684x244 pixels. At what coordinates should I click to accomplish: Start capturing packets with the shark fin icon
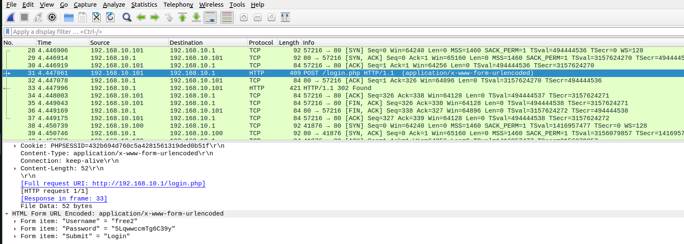11,17
